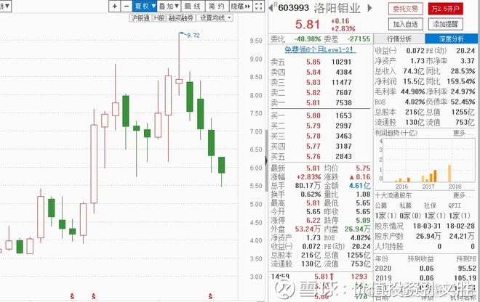The image size is (480, 302).
Task: Open the 复权 dropdown
Action: coord(145,6)
